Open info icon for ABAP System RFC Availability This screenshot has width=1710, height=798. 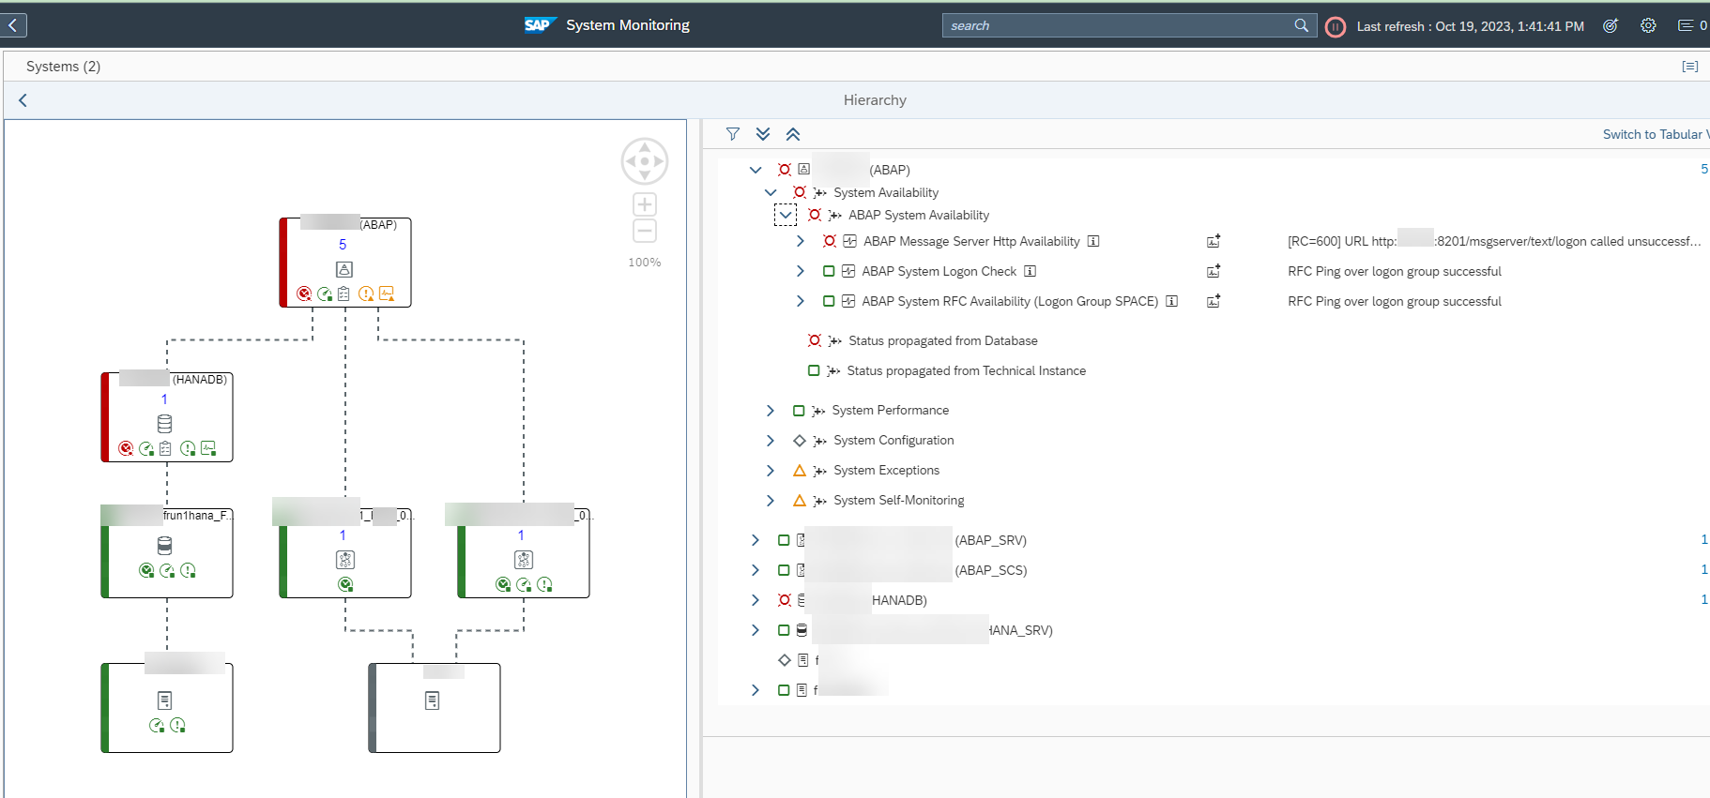pos(1171,301)
